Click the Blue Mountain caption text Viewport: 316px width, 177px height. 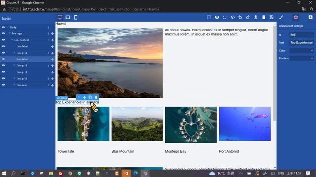point(123,151)
